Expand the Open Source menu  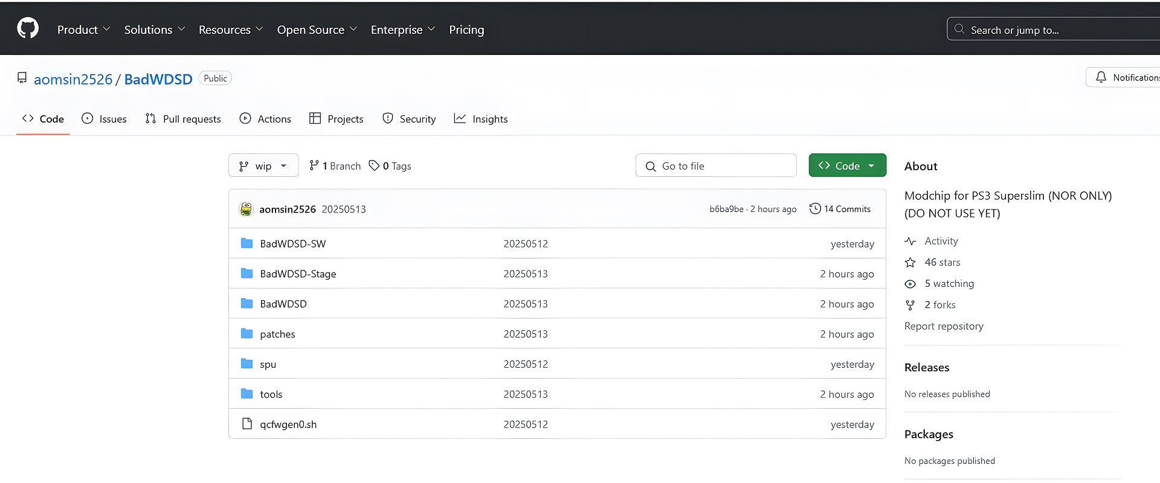[x=317, y=30]
